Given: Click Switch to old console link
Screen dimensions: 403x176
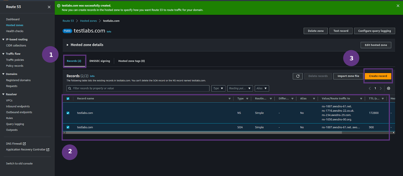Looking at the screenshot, I should click(19, 164).
